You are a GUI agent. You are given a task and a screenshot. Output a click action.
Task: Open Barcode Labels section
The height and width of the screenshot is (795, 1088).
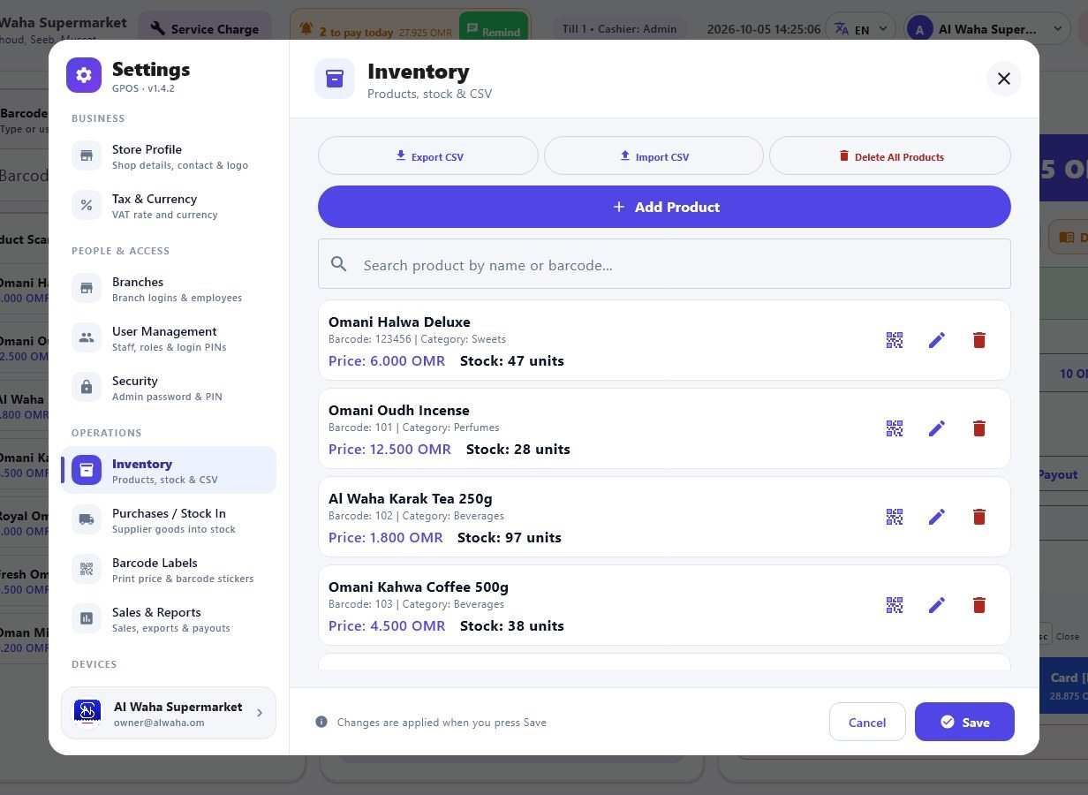tap(169, 570)
